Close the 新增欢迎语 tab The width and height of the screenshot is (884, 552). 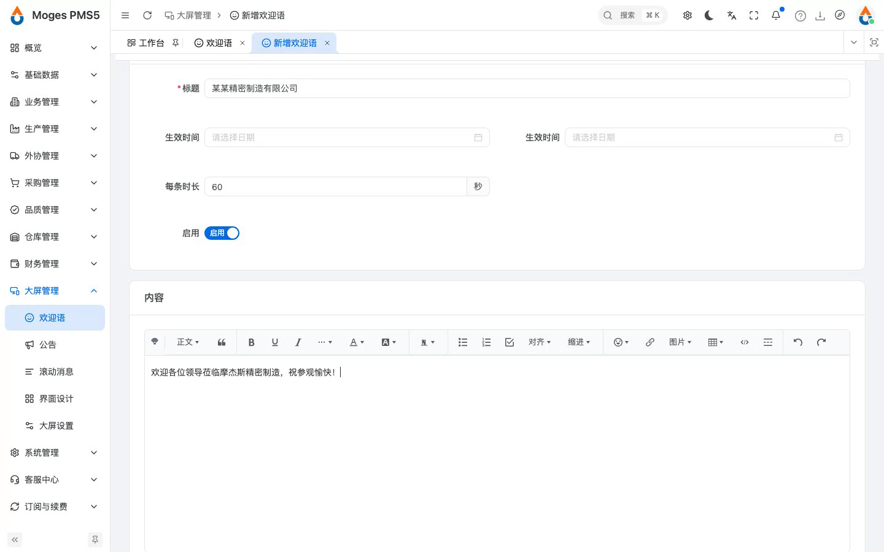pyautogui.click(x=327, y=43)
